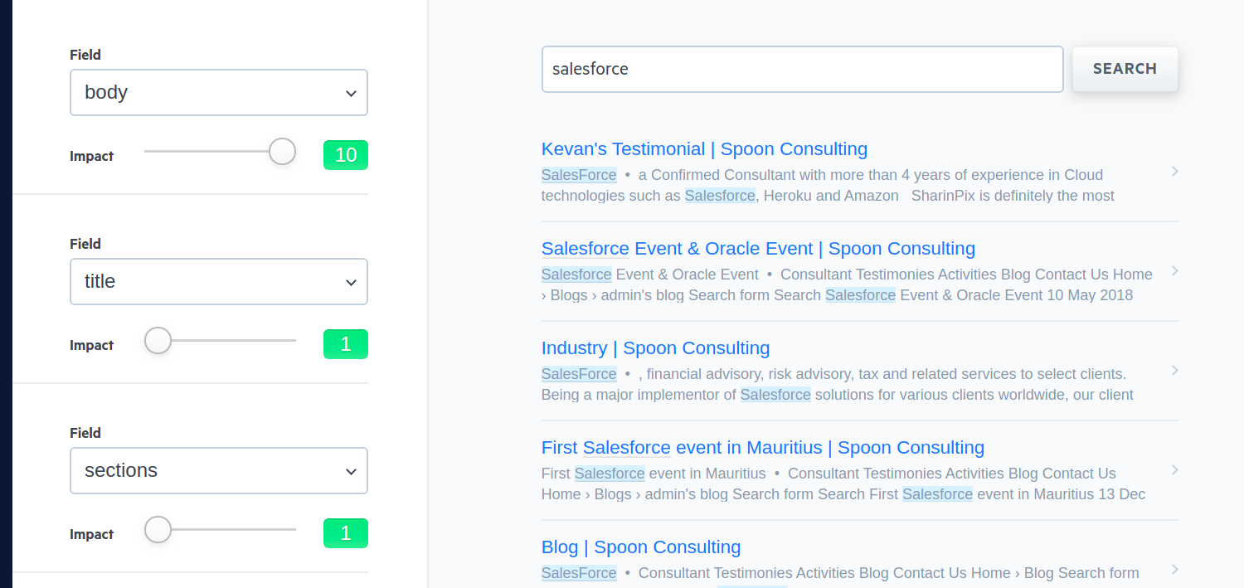Open Blog | Spoon Consulting result

point(641,547)
